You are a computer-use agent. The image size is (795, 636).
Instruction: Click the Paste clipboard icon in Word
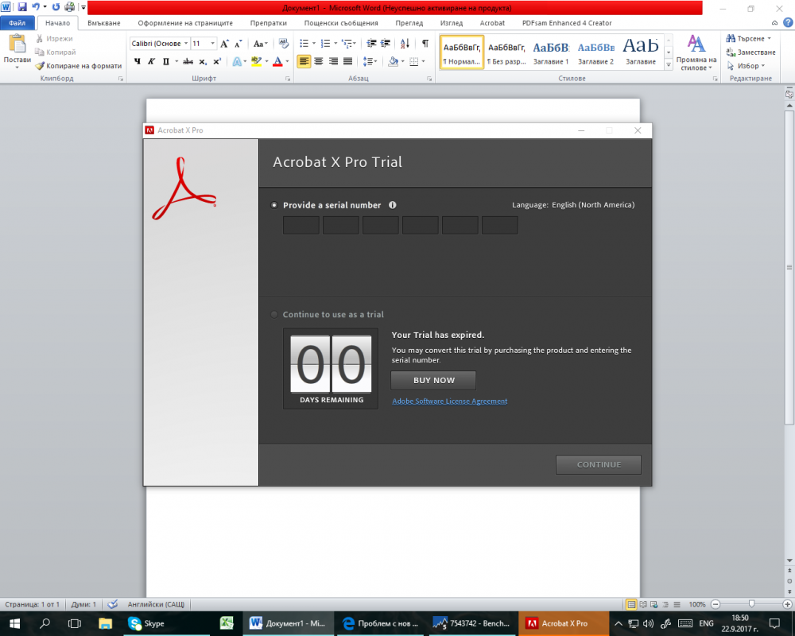[17, 45]
